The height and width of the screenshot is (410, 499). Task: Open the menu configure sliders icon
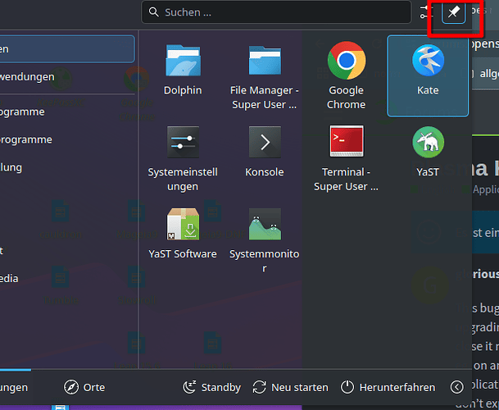coord(426,12)
